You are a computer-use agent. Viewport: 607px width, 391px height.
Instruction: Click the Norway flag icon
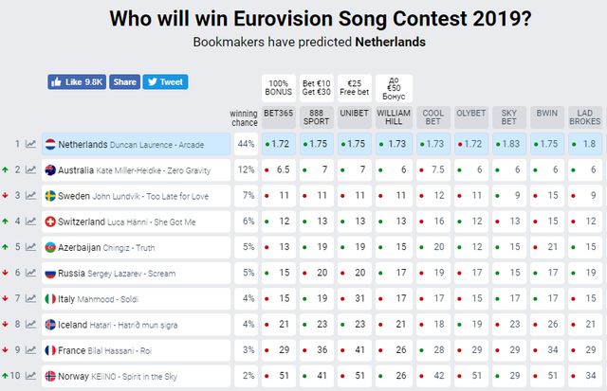(50, 375)
